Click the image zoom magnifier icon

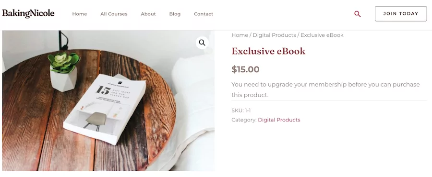(202, 43)
